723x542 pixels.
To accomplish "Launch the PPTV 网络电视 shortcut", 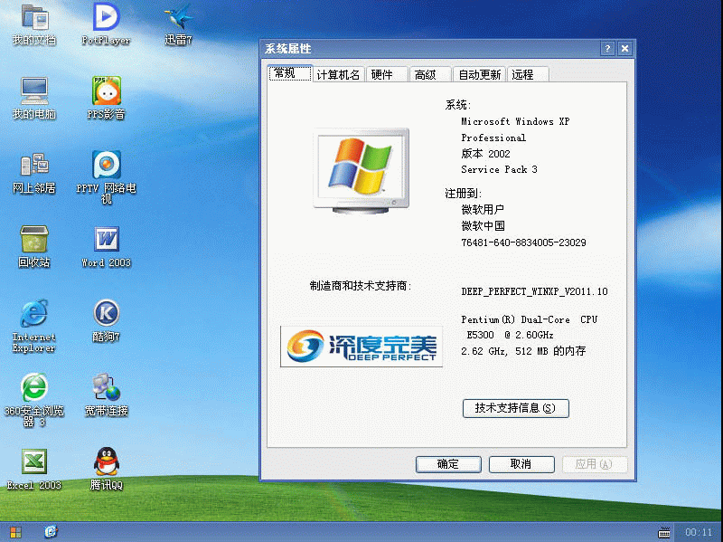I will click(x=106, y=177).
